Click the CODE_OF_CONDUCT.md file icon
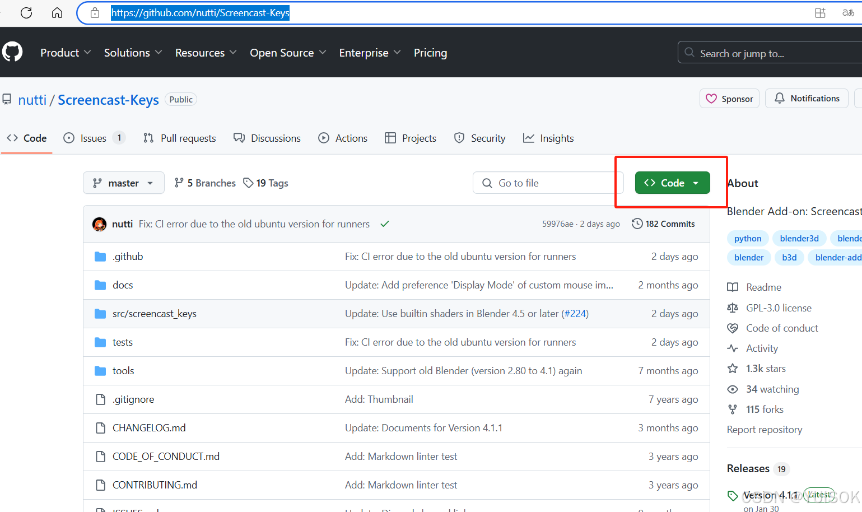Viewport: 862px width, 512px height. click(100, 457)
